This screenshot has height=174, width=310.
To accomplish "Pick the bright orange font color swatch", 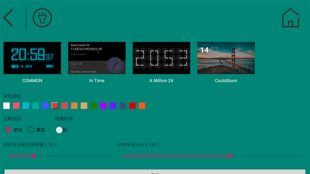I will coord(142,106).
